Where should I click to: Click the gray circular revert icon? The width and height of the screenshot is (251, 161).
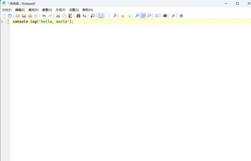tap(36, 16)
